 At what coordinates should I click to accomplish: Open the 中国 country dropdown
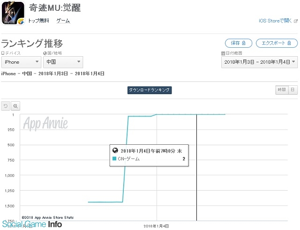click(x=63, y=62)
